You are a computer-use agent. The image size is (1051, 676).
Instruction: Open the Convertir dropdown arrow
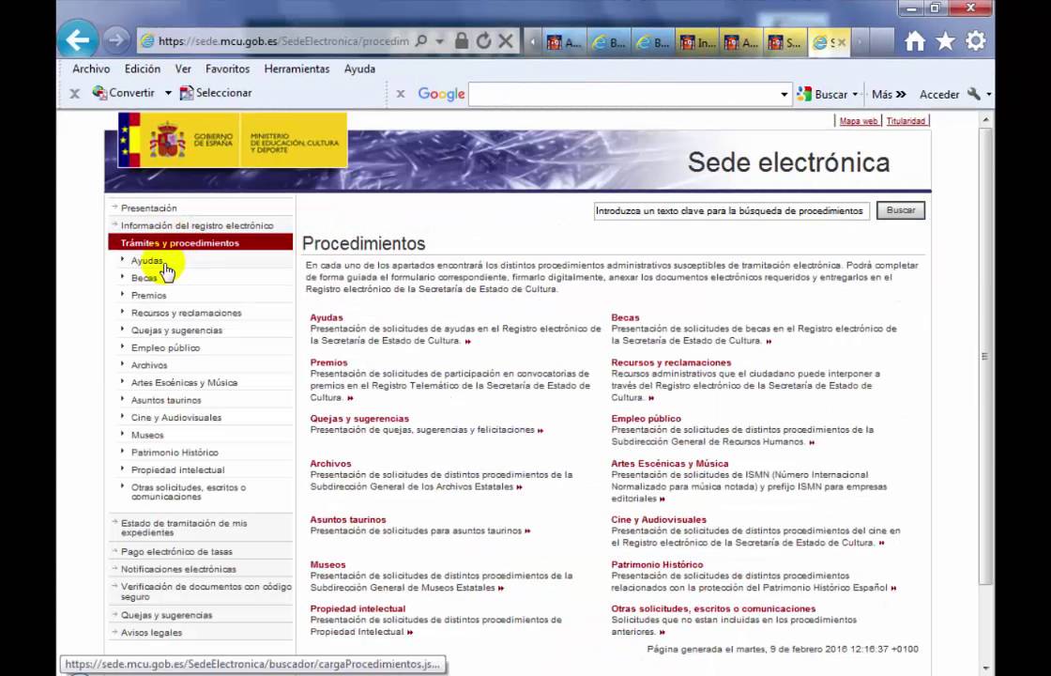click(168, 93)
